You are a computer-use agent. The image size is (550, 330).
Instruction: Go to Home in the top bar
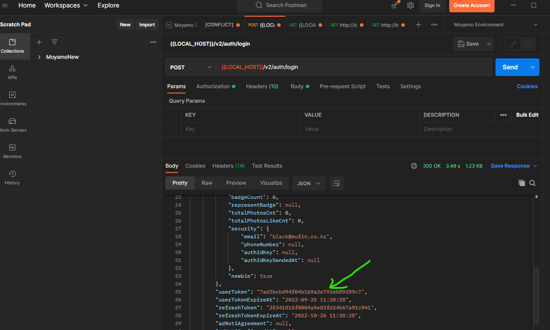pos(27,5)
